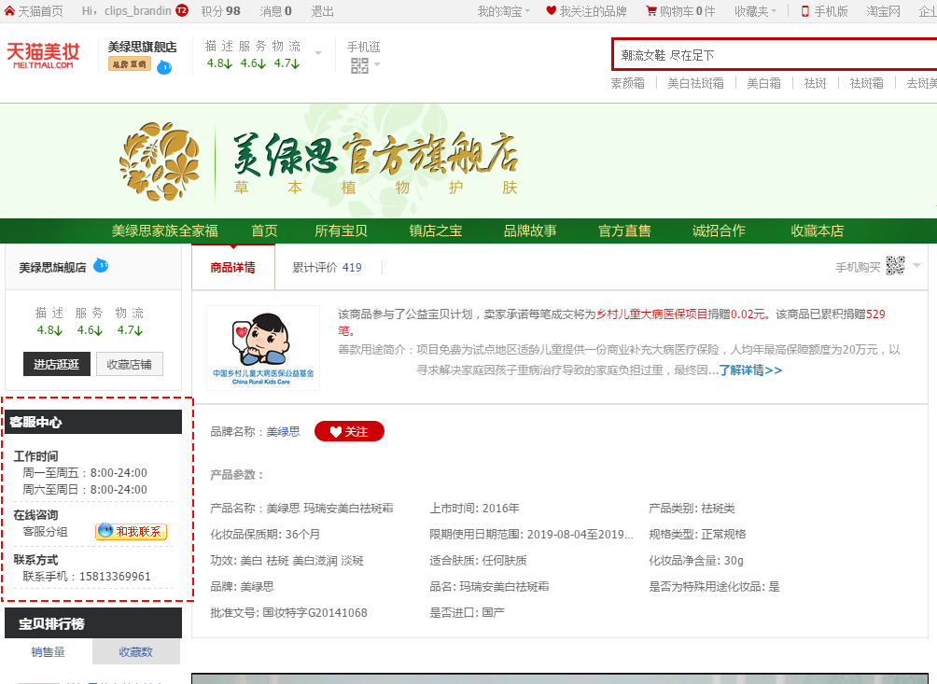Viewport: 937px width, 684px height.
Task: Click 收藏本店 in store navigation
Action: [817, 230]
